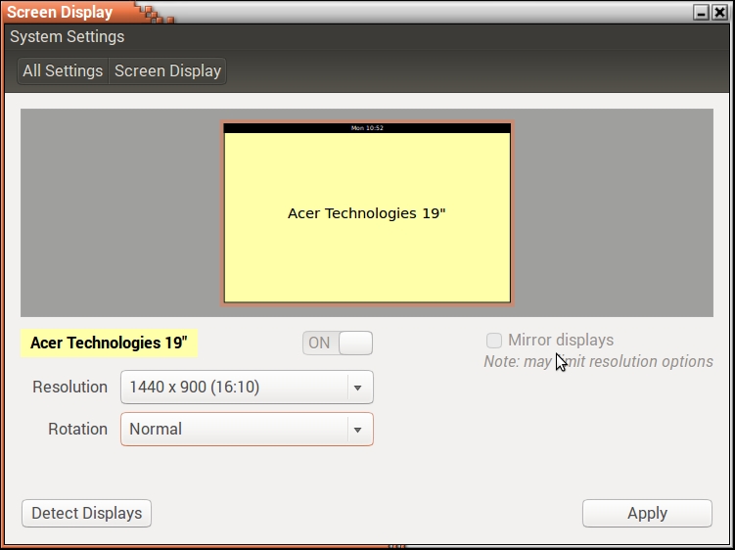
Task: Enable the Mirror displays checkbox
Action: pos(494,341)
